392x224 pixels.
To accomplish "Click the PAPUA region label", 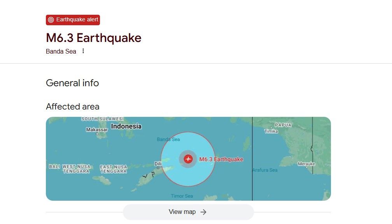I will (283, 125).
